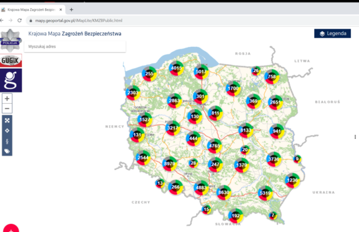Reload the page with the refresh icon
The height and width of the screenshot is (232, 359).
[x=20, y=21]
